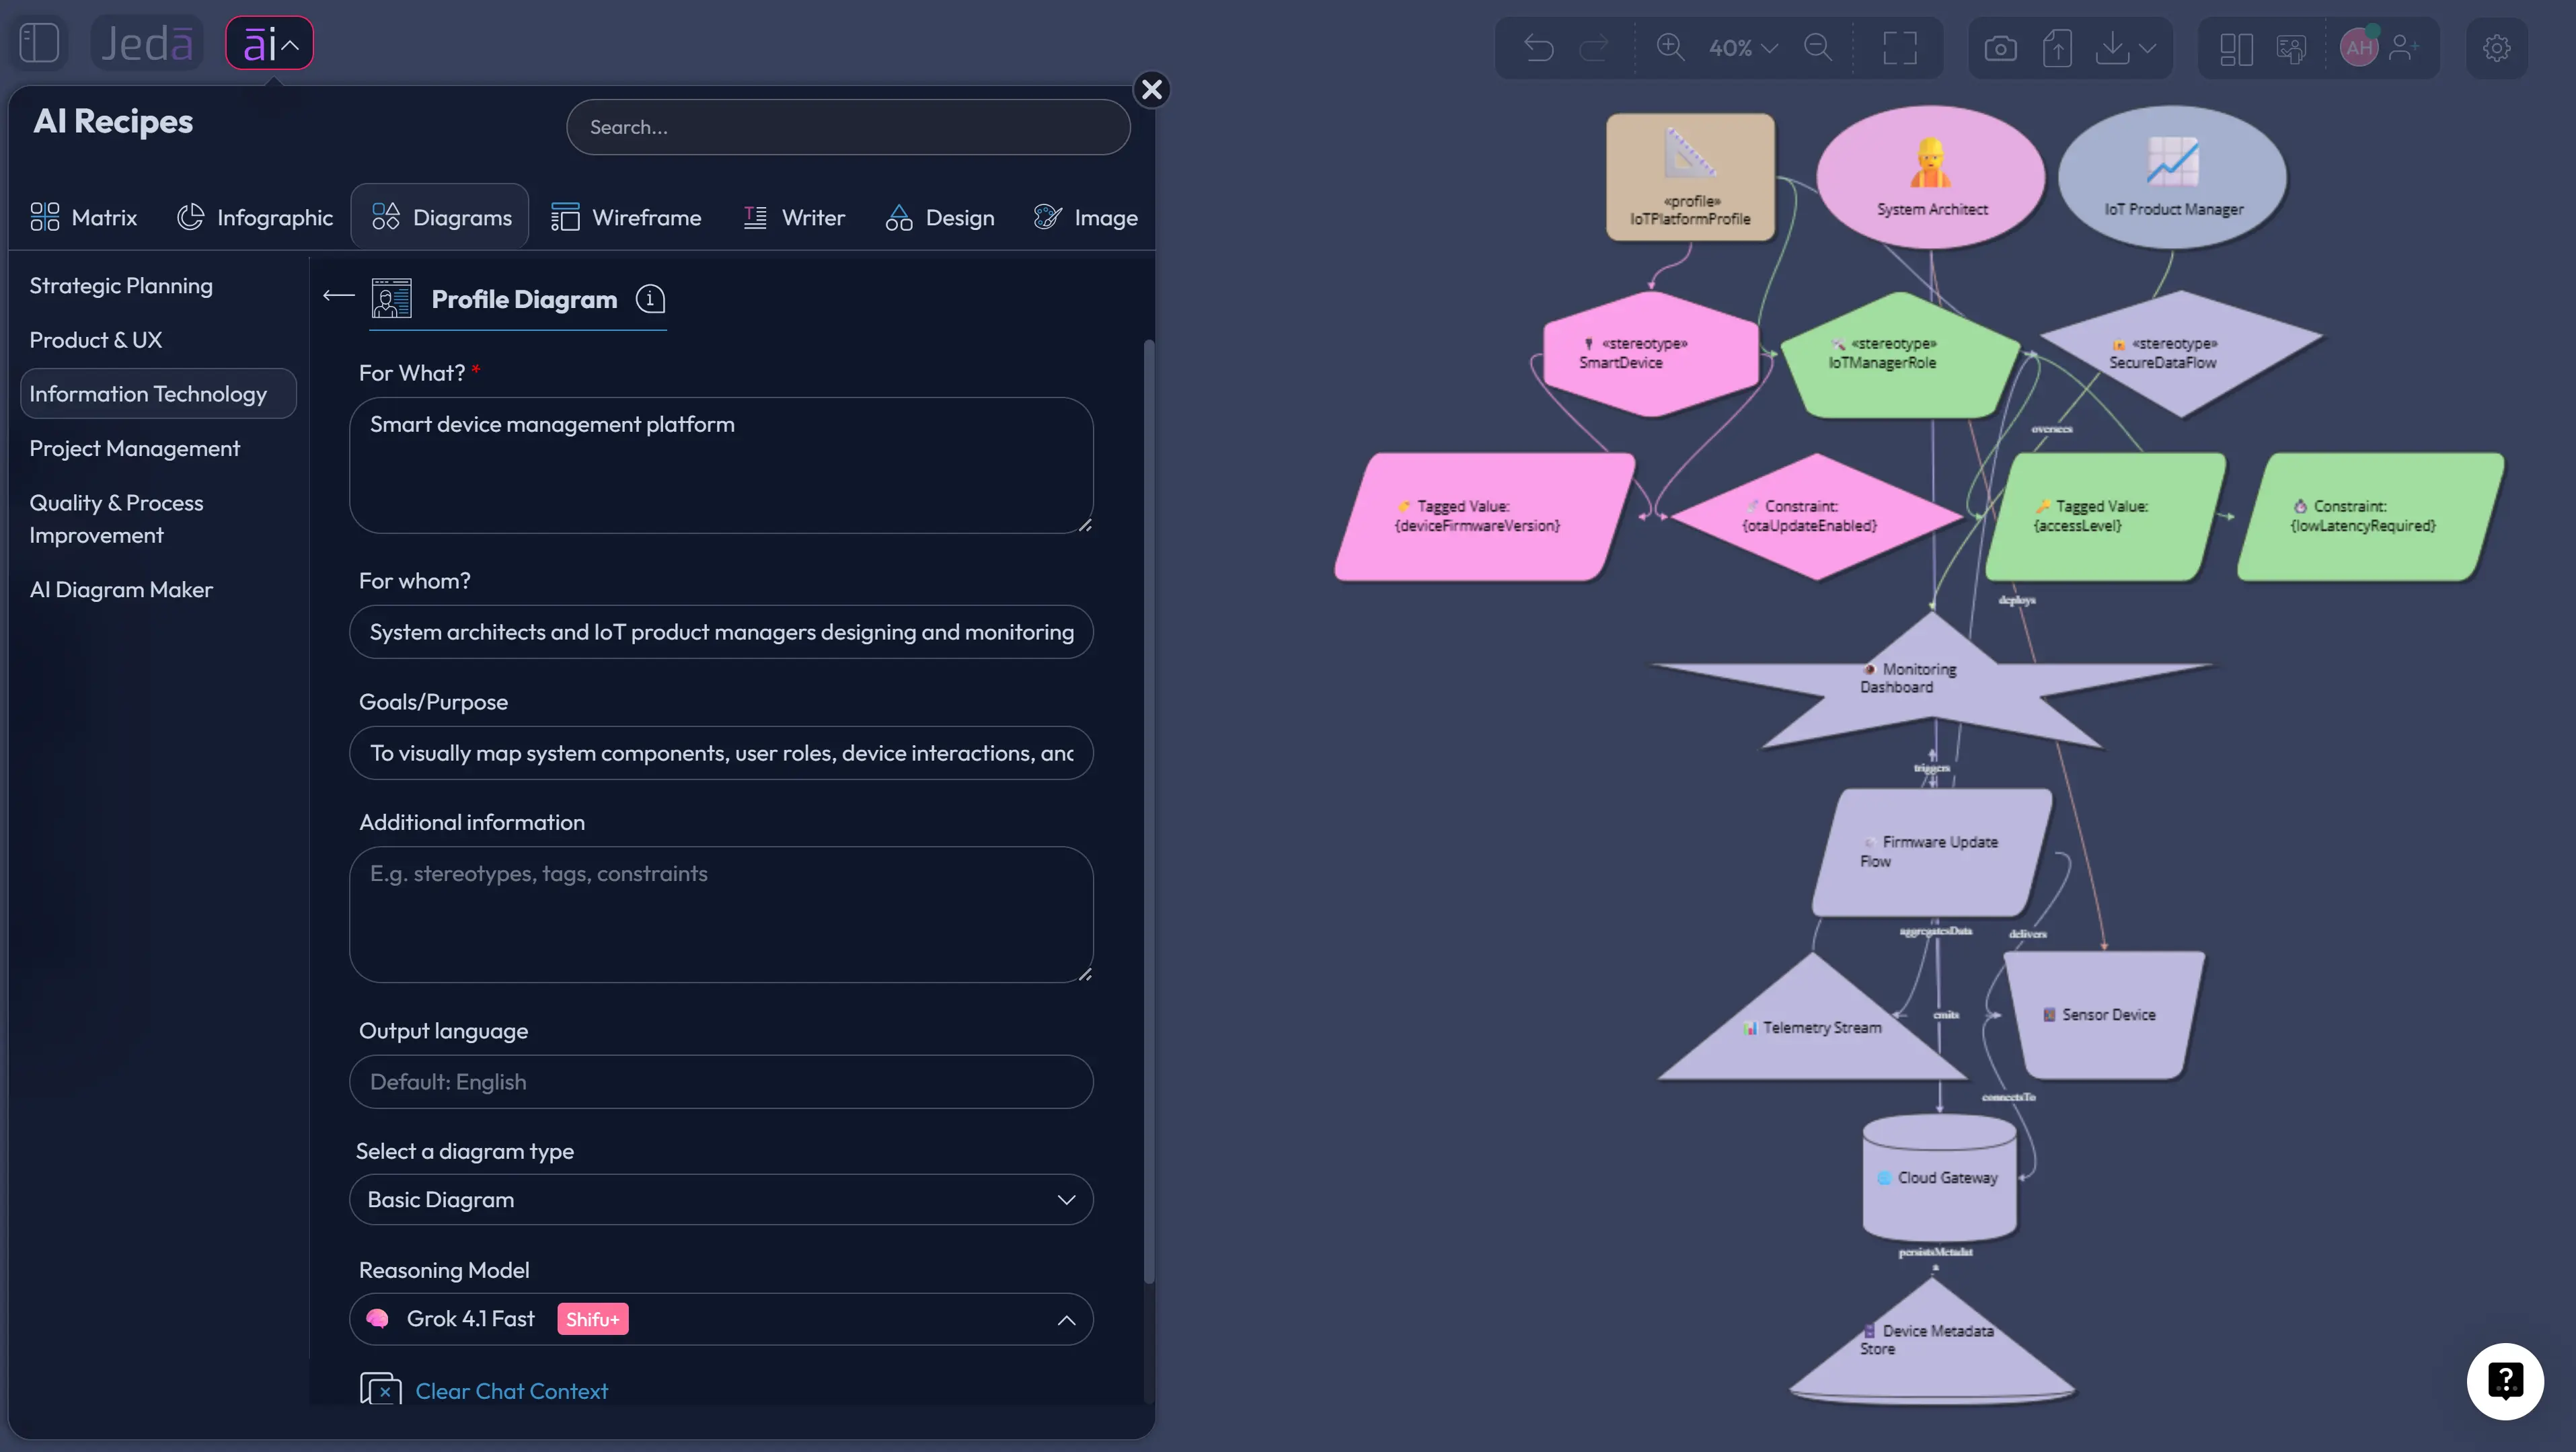The width and height of the screenshot is (2576, 1452).
Task: Open the AH user avatar
Action: click(x=2359, y=47)
